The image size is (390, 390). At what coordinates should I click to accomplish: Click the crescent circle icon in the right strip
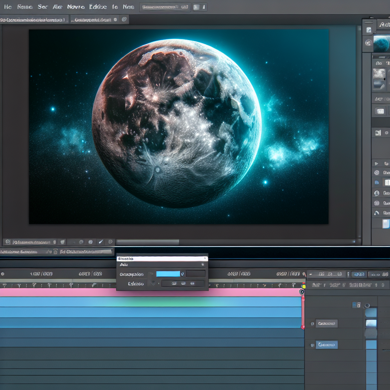[368, 43]
